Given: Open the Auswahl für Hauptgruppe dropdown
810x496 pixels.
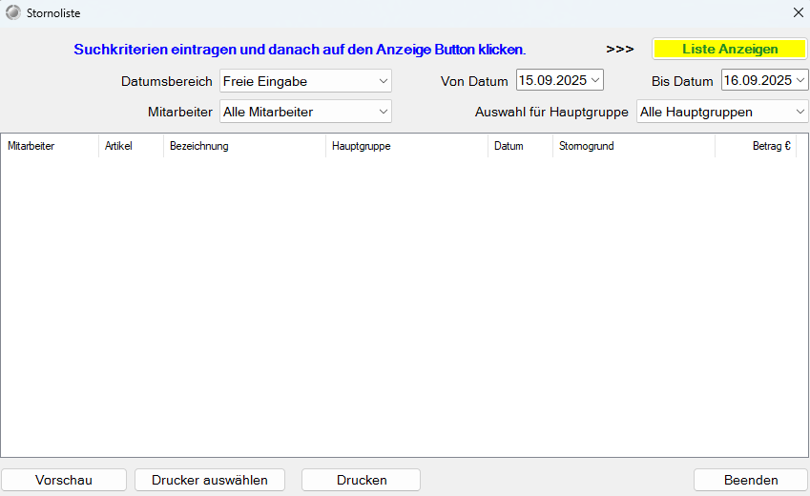Looking at the screenshot, I should click(722, 112).
